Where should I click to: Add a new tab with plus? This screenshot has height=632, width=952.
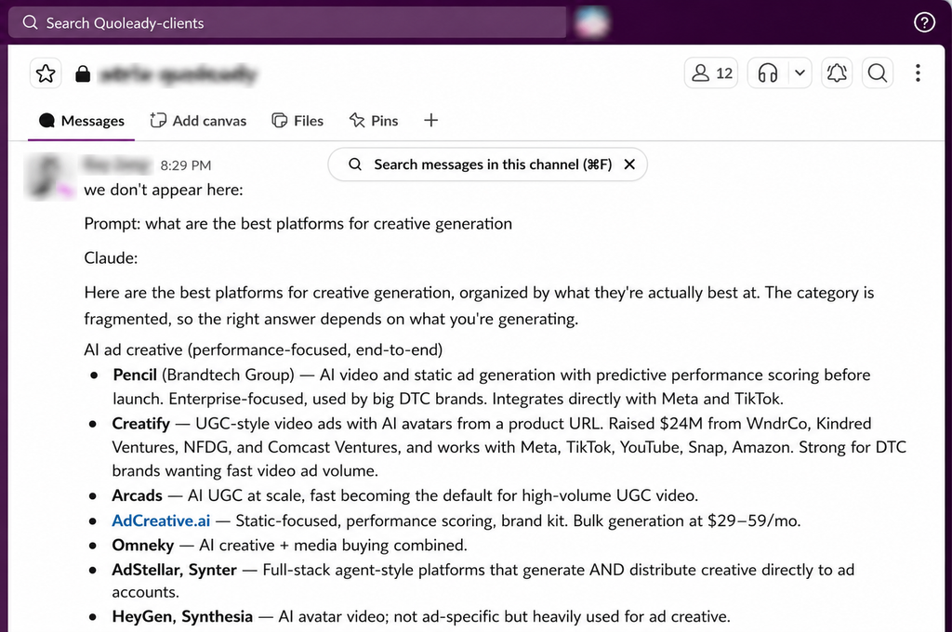430,120
